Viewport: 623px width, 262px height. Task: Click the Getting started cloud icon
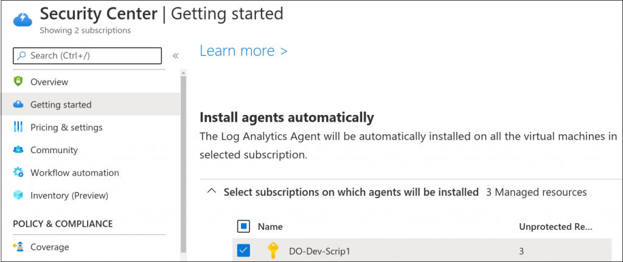(18, 105)
